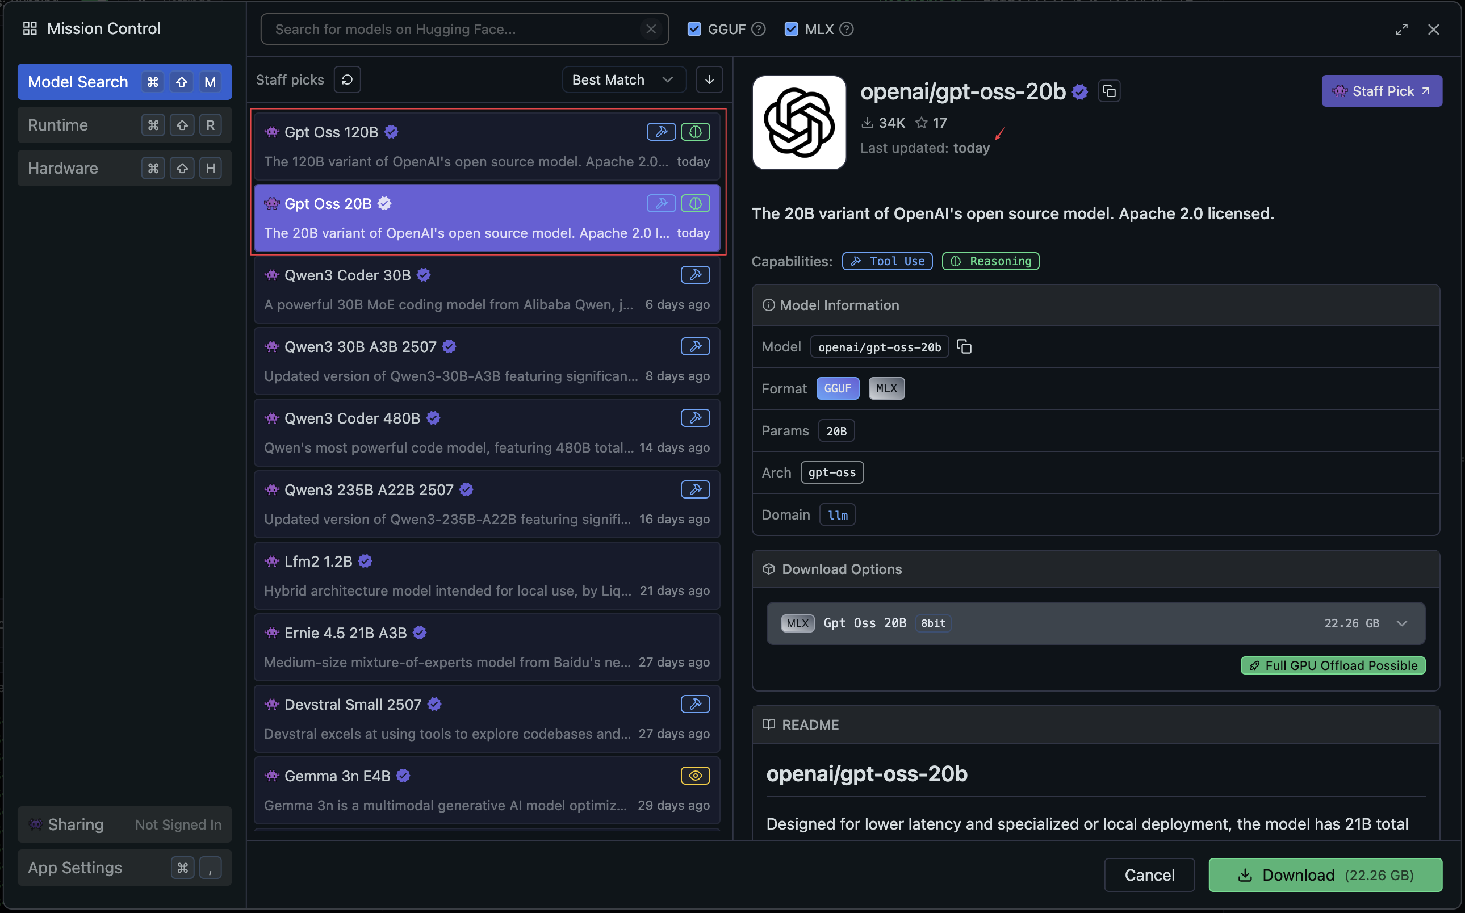Click the Mission Control grid icon
This screenshot has width=1465, height=913.
coord(30,28)
